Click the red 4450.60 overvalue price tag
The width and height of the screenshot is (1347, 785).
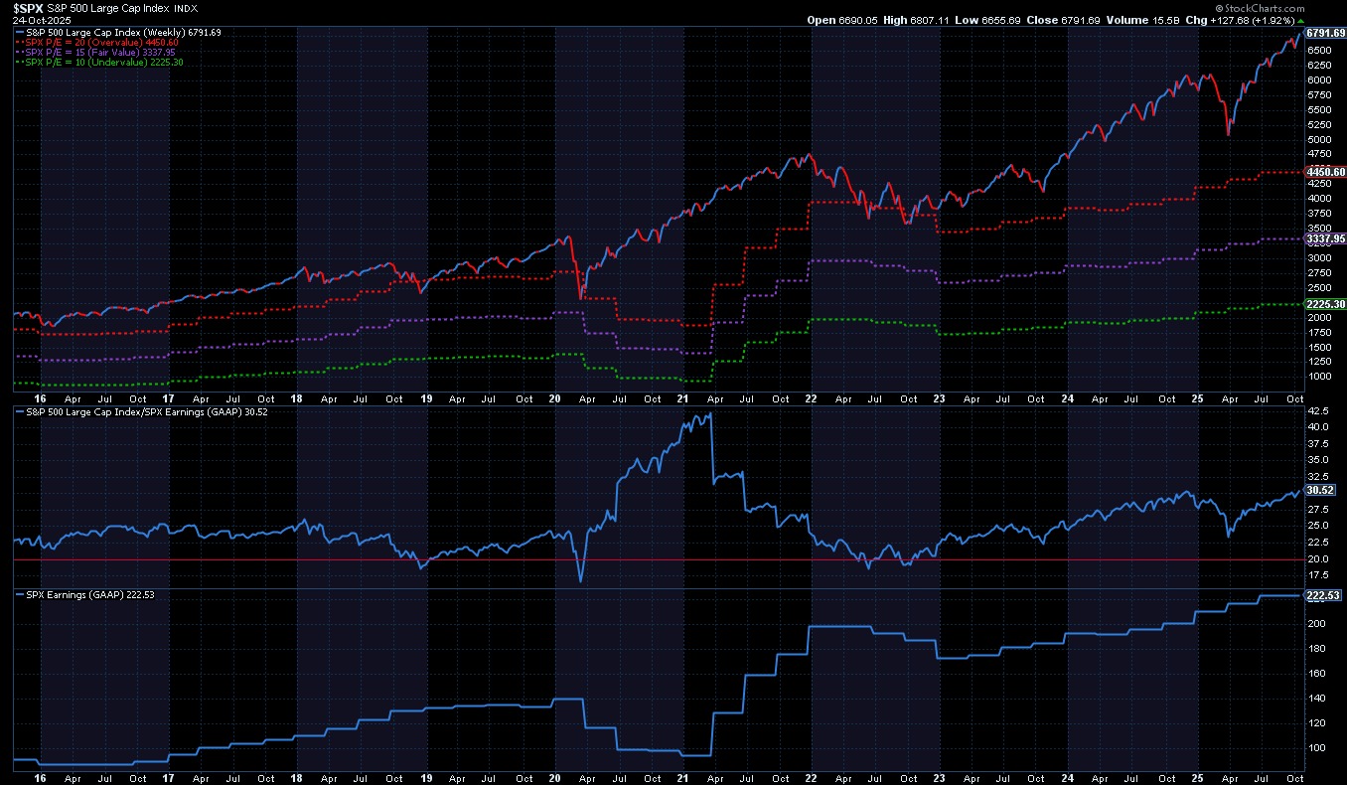(1325, 172)
